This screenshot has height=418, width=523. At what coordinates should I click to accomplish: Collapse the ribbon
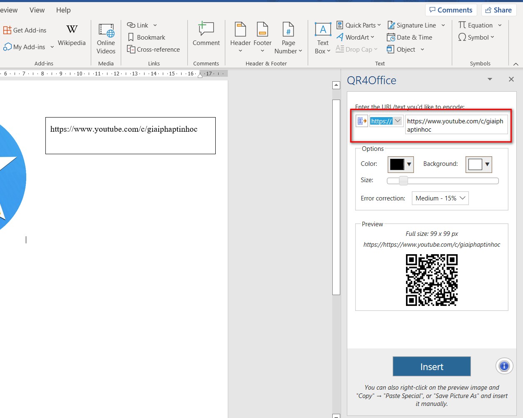(516, 64)
